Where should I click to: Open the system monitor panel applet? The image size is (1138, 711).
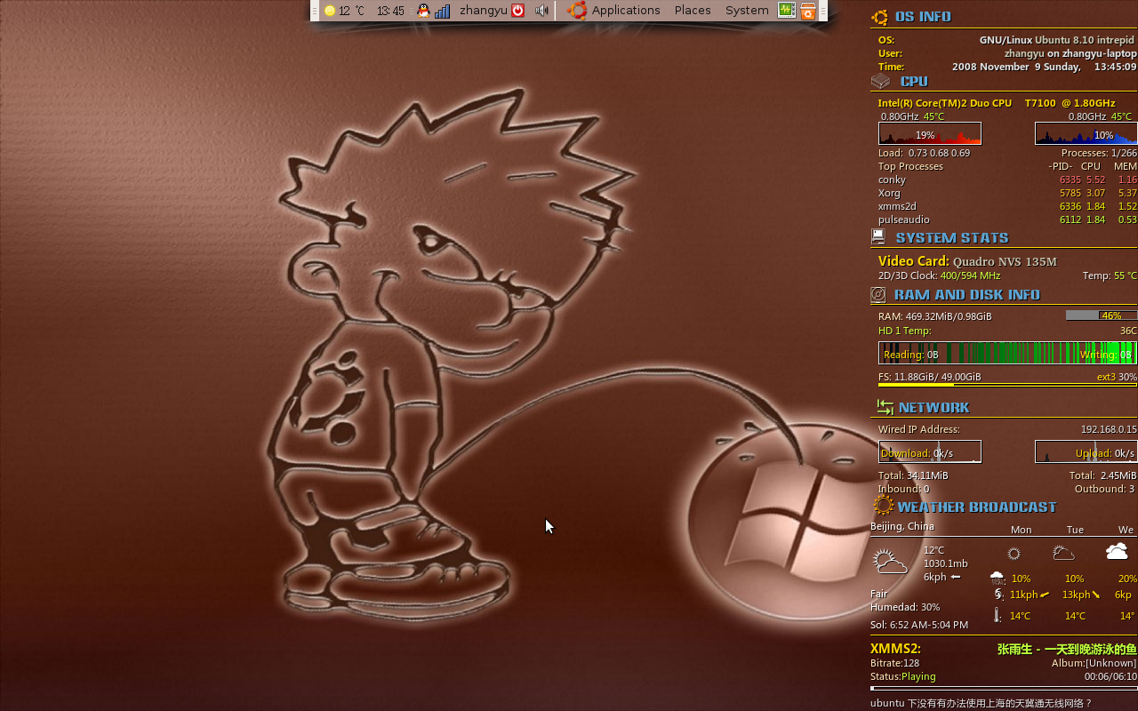coord(787,11)
